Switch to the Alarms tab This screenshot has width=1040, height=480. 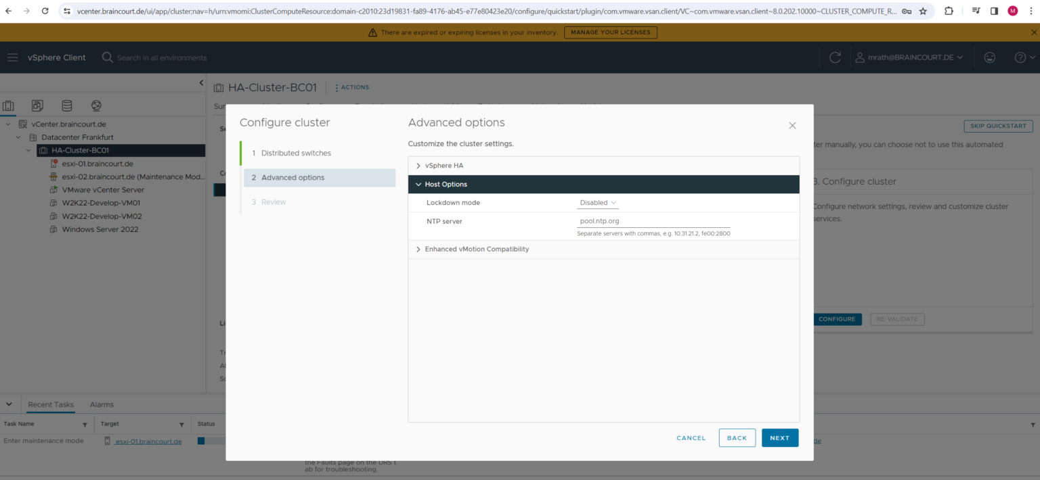(102, 404)
